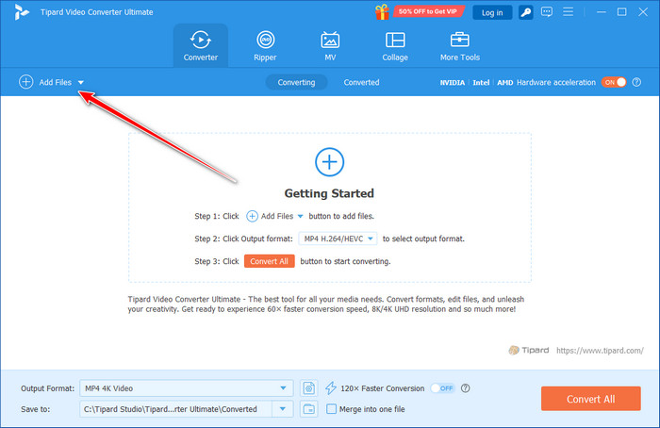Check Merge into one file
Image resolution: width=660 pixels, height=428 pixels.
tap(331, 408)
